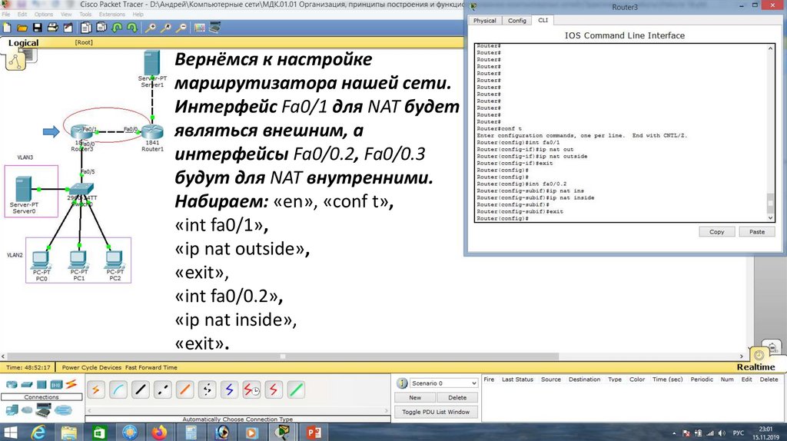Choose the Copper Cross-Over cable
This screenshot has width=787, height=441.
coord(163,390)
